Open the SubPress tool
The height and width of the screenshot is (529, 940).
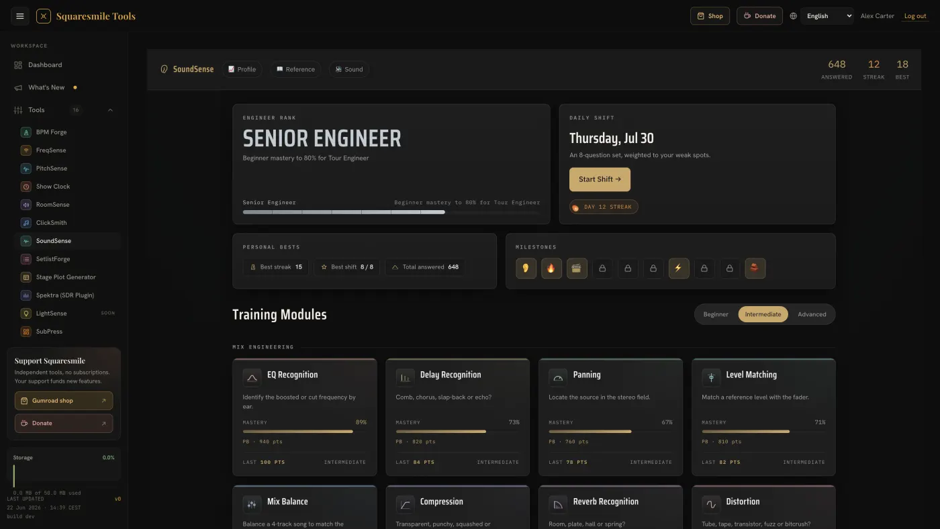click(x=67, y=332)
